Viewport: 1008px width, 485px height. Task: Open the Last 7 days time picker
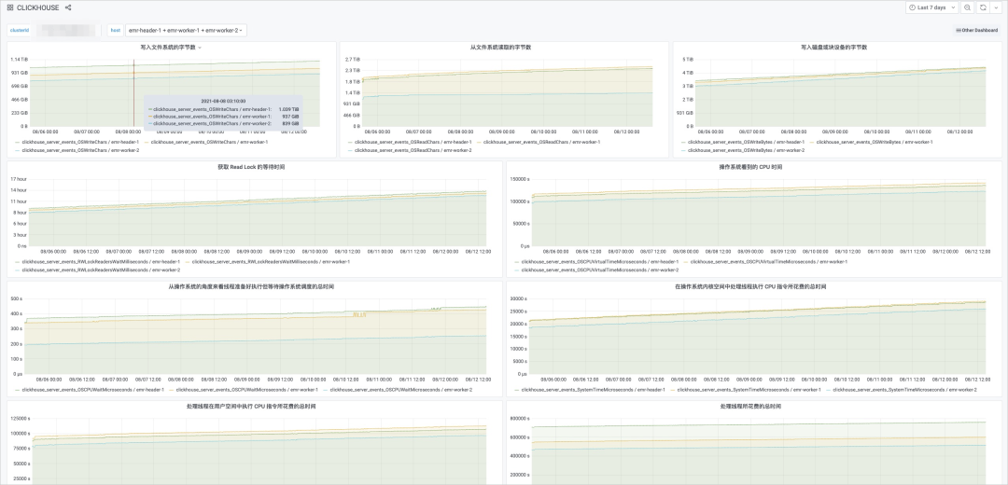931,7
